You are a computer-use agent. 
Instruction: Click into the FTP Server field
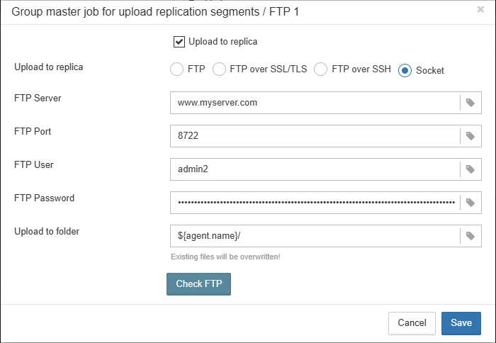315,103
